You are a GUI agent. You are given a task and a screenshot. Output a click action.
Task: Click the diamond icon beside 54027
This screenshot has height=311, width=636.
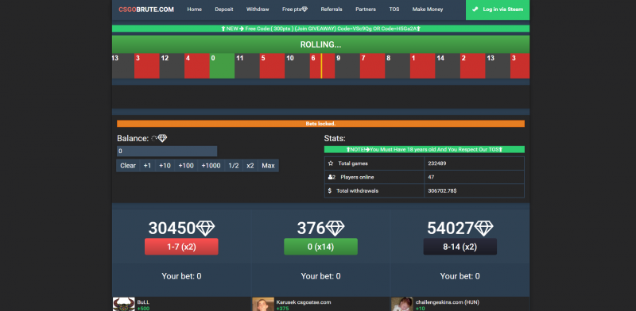tap(484, 228)
